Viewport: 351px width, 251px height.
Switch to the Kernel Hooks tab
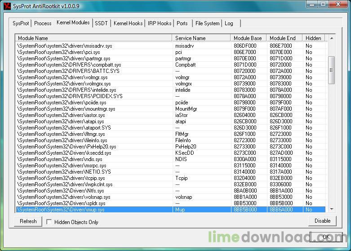click(x=128, y=23)
